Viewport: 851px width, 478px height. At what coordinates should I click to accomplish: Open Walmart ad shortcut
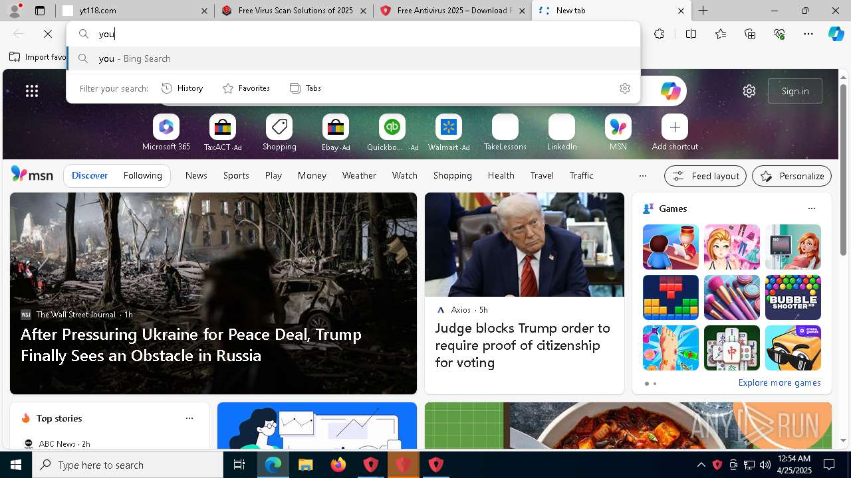tap(449, 133)
